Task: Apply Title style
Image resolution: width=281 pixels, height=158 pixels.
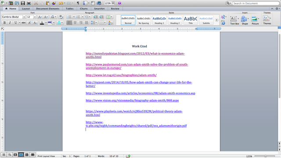Action: tap(191, 20)
